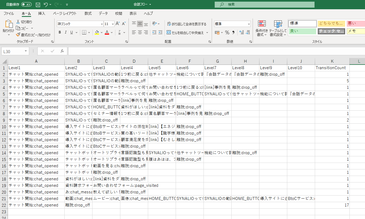365x219 pixels.
Task: Open the ヘルプ tab
Action: pyautogui.click(x=148, y=13)
